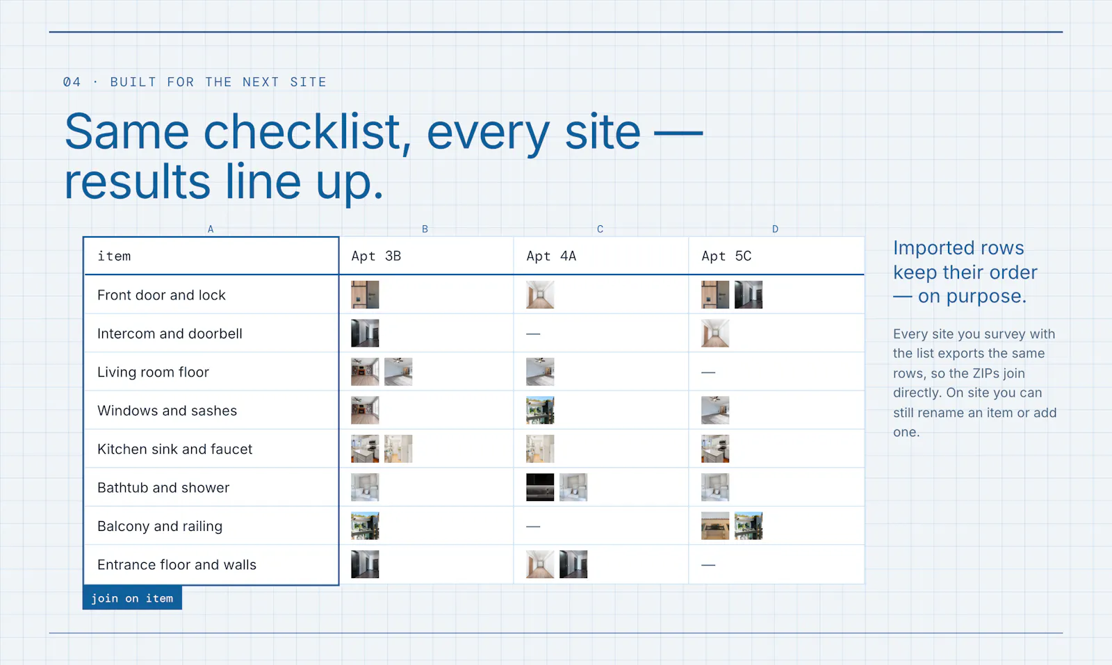
Task: Open the Intercom and doorbell photo for Apt 3B
Action: click(365, 334)
